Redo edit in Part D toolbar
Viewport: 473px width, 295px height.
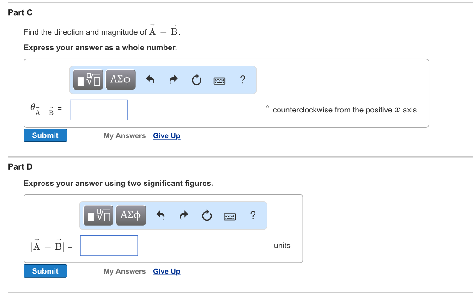(x=183, y=215)
